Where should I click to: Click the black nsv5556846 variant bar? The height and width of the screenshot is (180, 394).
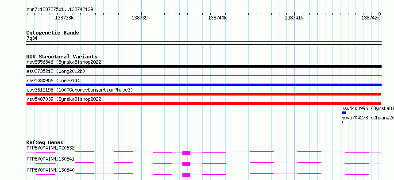(x=204, y=66)
